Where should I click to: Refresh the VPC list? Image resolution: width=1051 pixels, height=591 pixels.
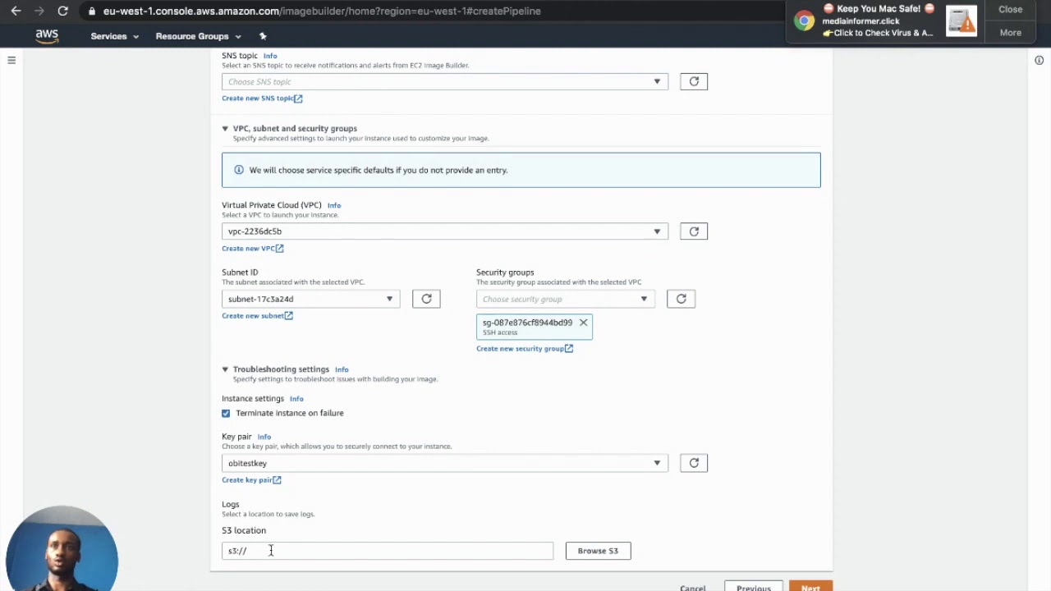694,231
